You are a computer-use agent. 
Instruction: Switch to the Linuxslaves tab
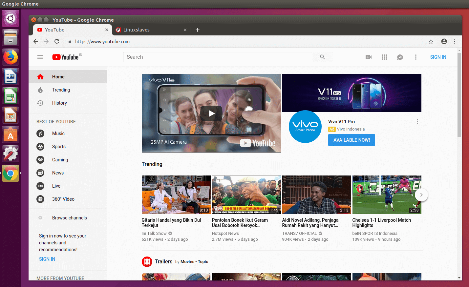151,30
